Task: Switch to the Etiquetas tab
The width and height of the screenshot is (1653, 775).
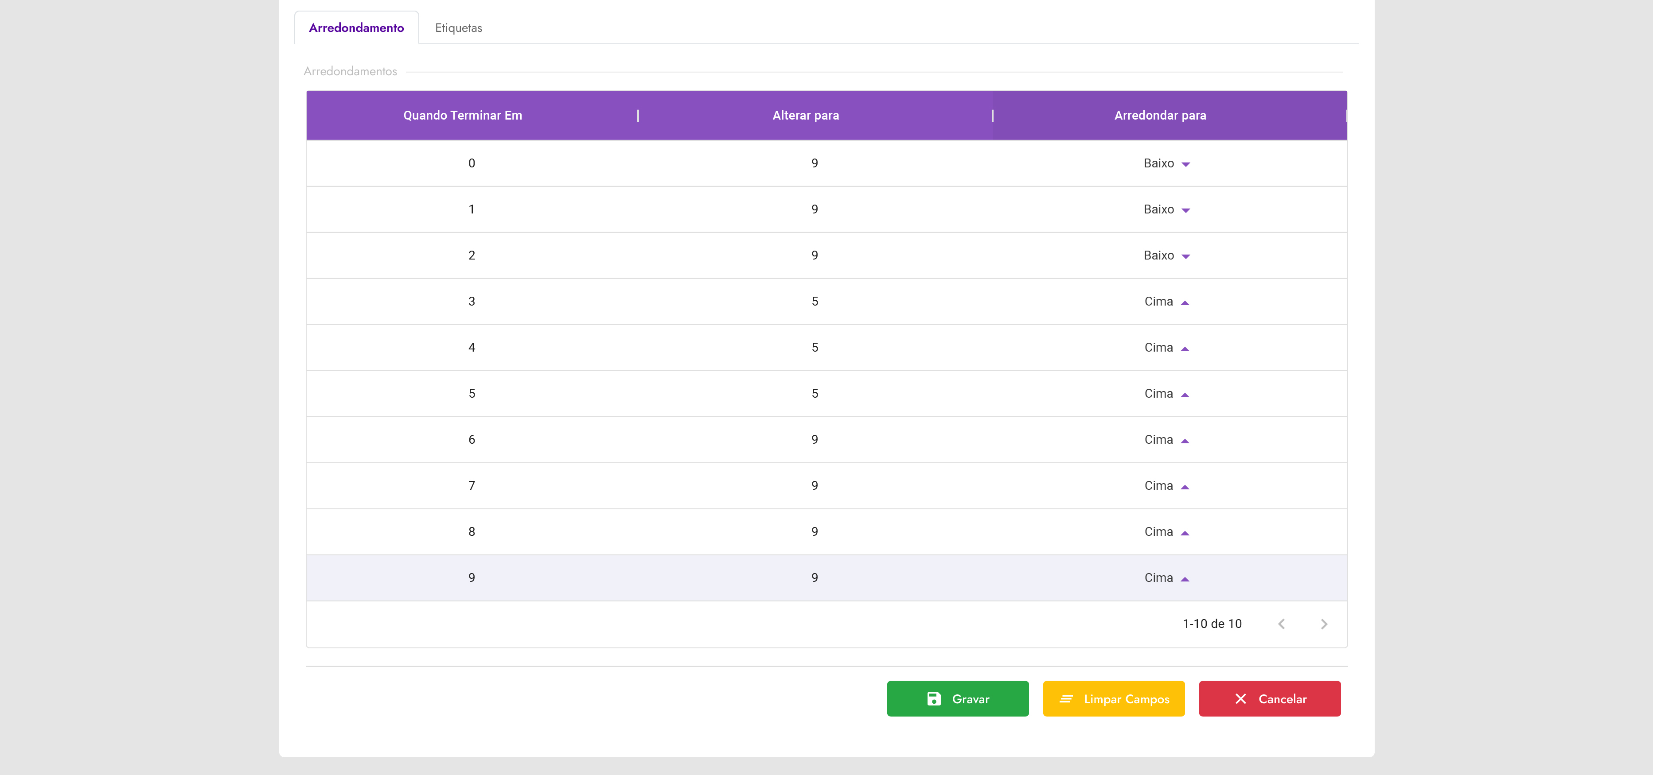Action: point(458,28)
